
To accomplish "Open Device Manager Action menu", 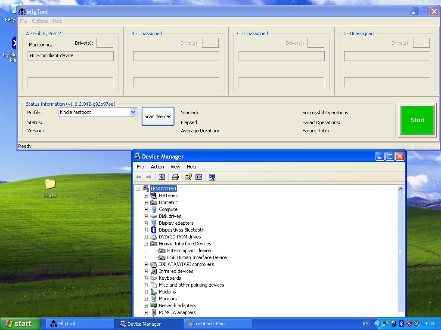I will (x=157, y=167).
